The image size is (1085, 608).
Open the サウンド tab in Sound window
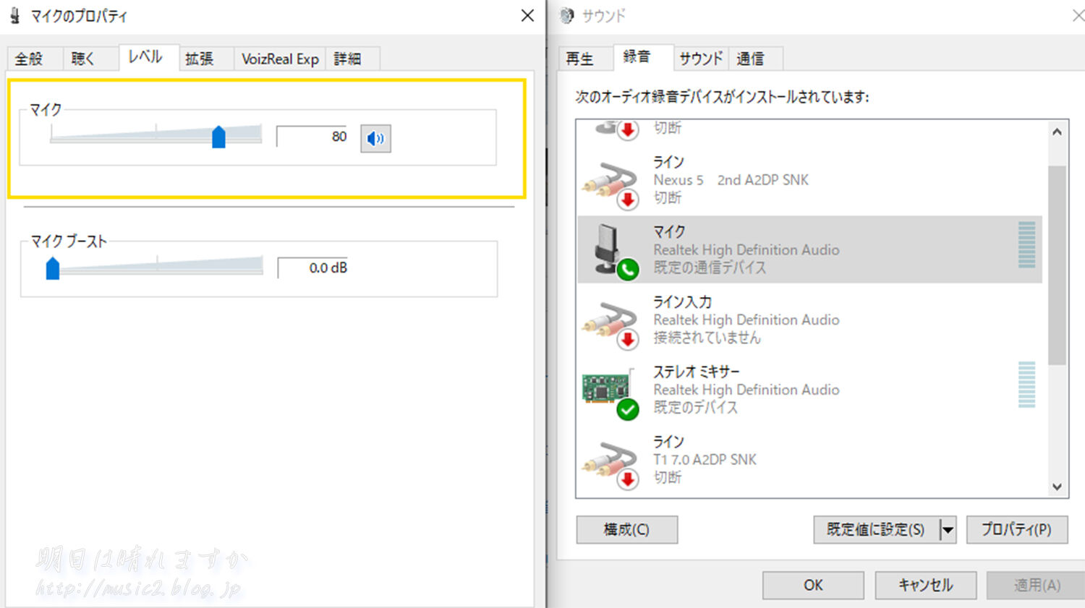pyautogui.click(x=700, y=59)
